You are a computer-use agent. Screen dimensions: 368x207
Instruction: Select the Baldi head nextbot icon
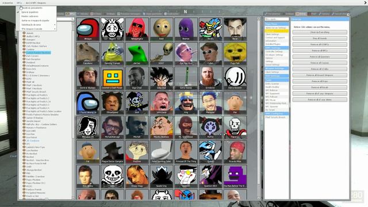click(162, 29)
